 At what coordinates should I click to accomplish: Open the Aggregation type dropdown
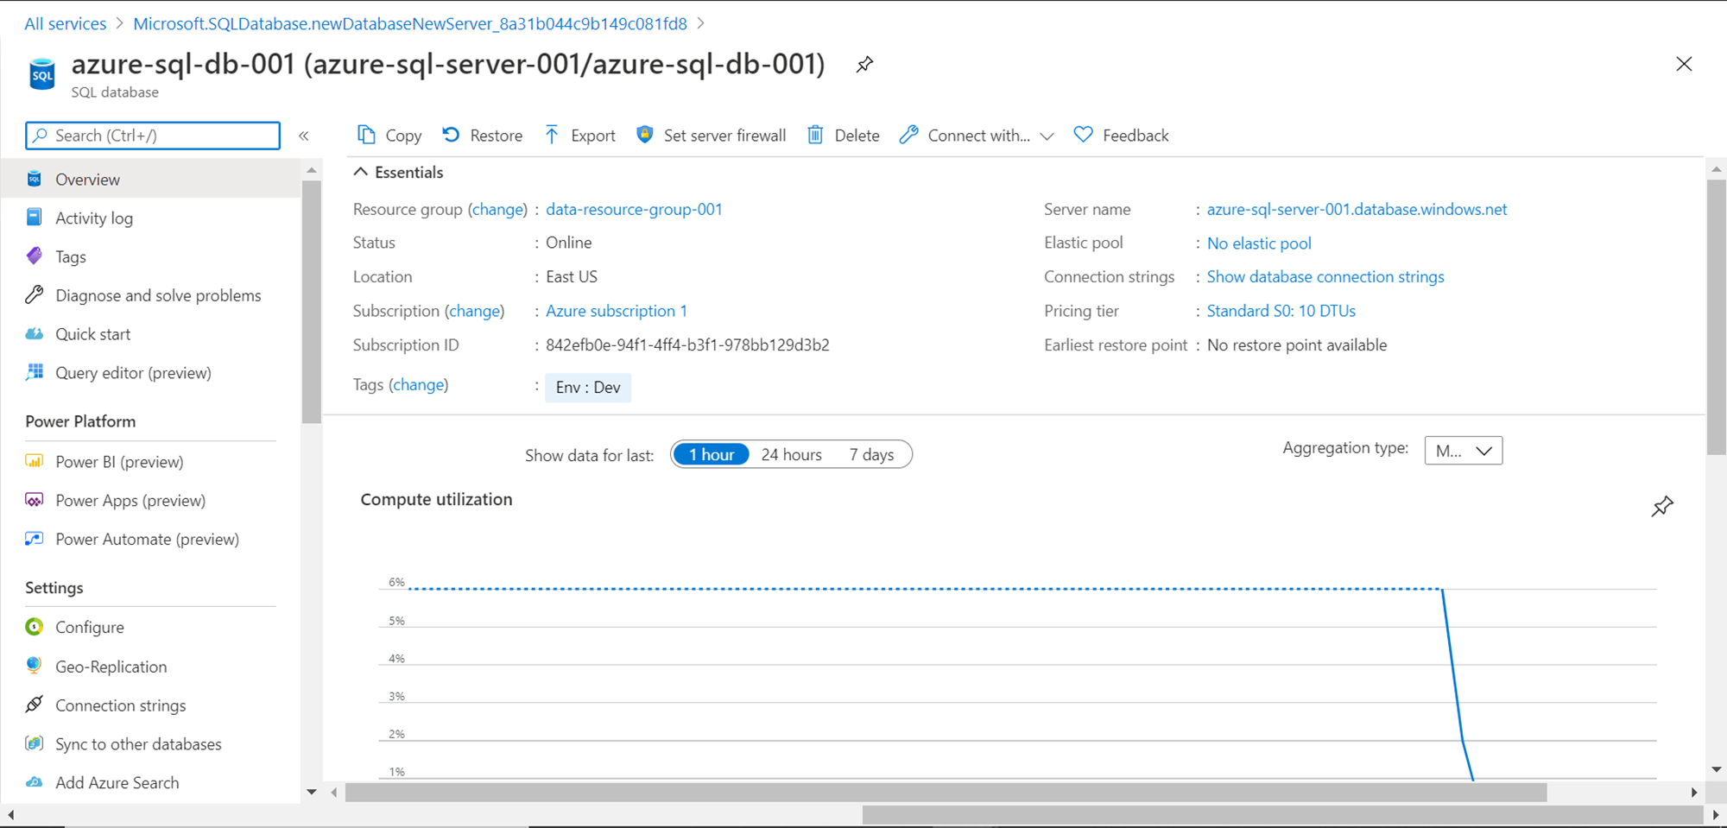(x=1464, y=451)
